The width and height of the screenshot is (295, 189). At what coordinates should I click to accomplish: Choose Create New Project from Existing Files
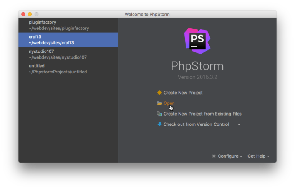click(x=202, y=114)
